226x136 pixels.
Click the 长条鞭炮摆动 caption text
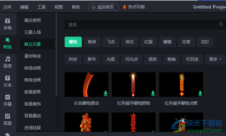click(x=86, y=103)
